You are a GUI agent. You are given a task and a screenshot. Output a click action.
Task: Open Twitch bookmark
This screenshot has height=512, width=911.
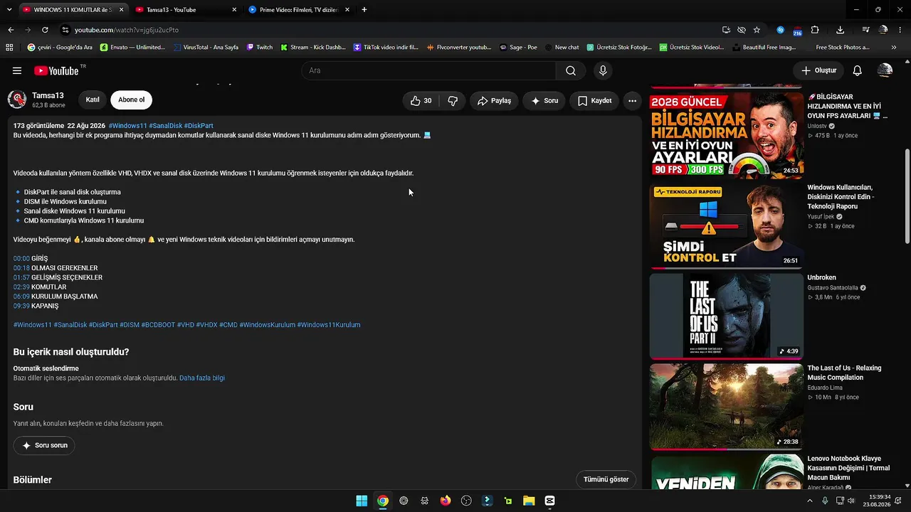[259, 48]
